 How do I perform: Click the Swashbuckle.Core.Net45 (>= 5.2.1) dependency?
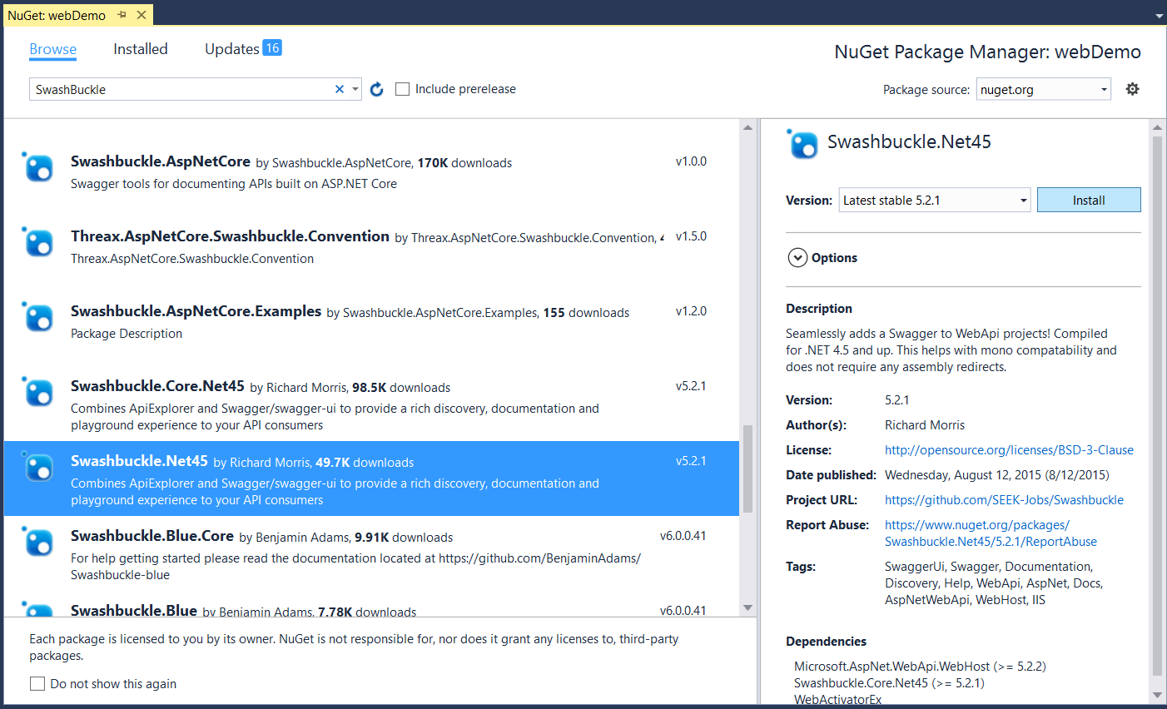click(889, 683)
